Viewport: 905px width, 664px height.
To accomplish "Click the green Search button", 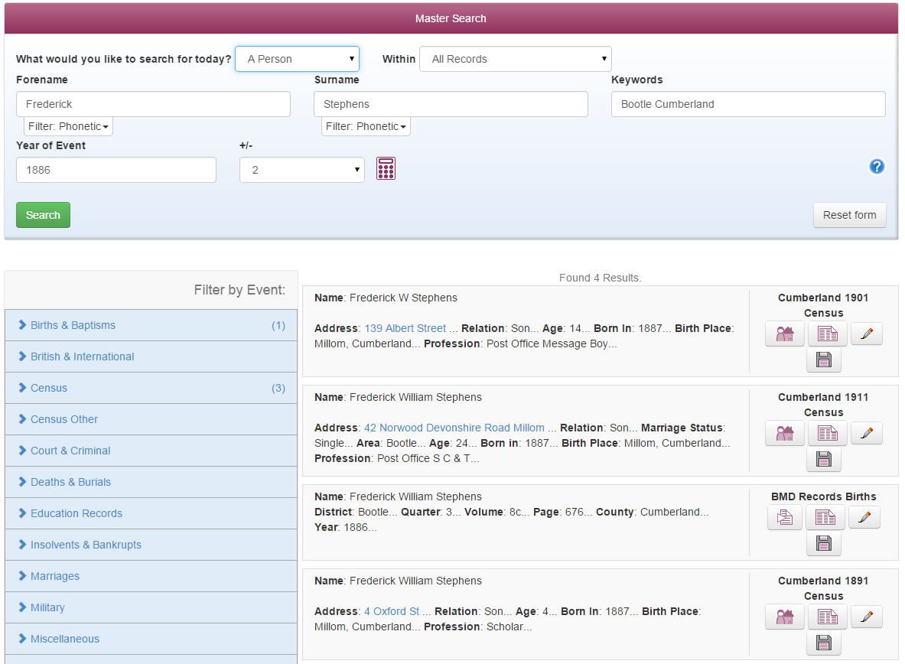I will [x=44, y=215].
